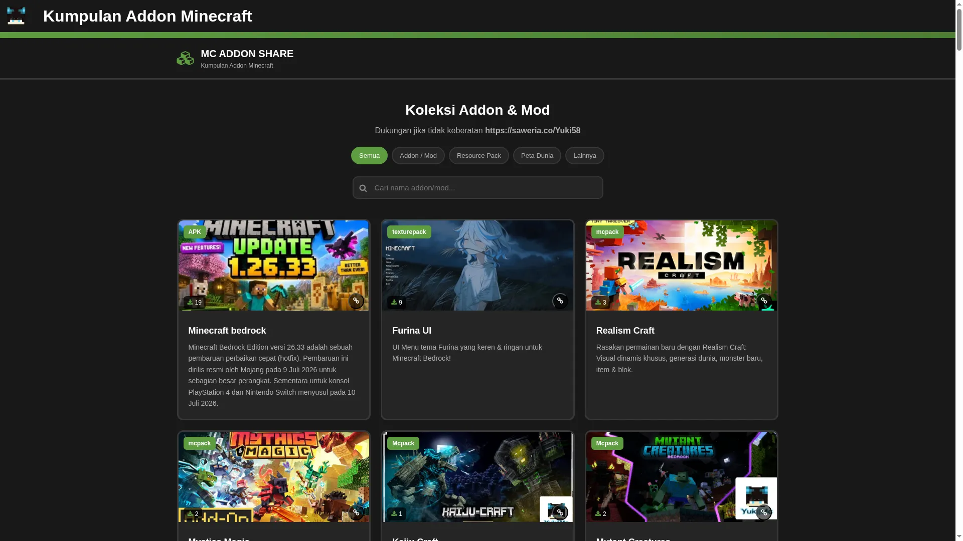Click the download count 2 on Mythics Magic card
Screen dimensions: 963x541
click(x=193, y=514)
